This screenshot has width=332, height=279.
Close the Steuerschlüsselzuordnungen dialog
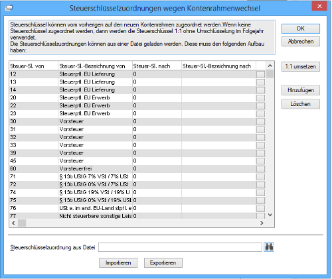pyautogui.click(x=319, y=7)
